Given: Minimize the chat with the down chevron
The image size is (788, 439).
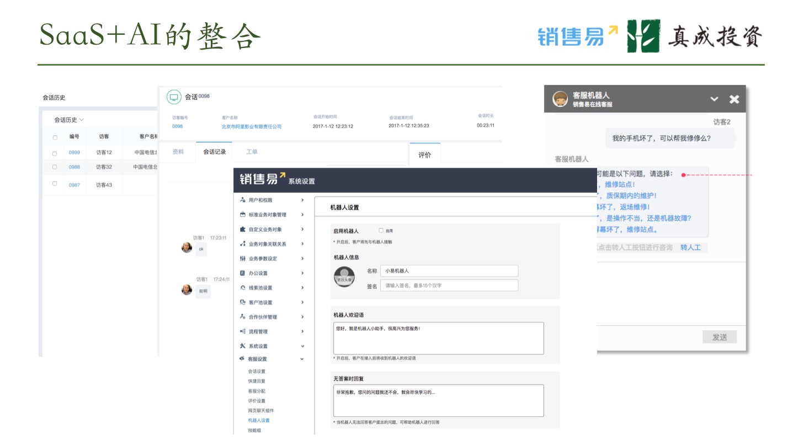Looking at the screenshot, I should 714,99.
